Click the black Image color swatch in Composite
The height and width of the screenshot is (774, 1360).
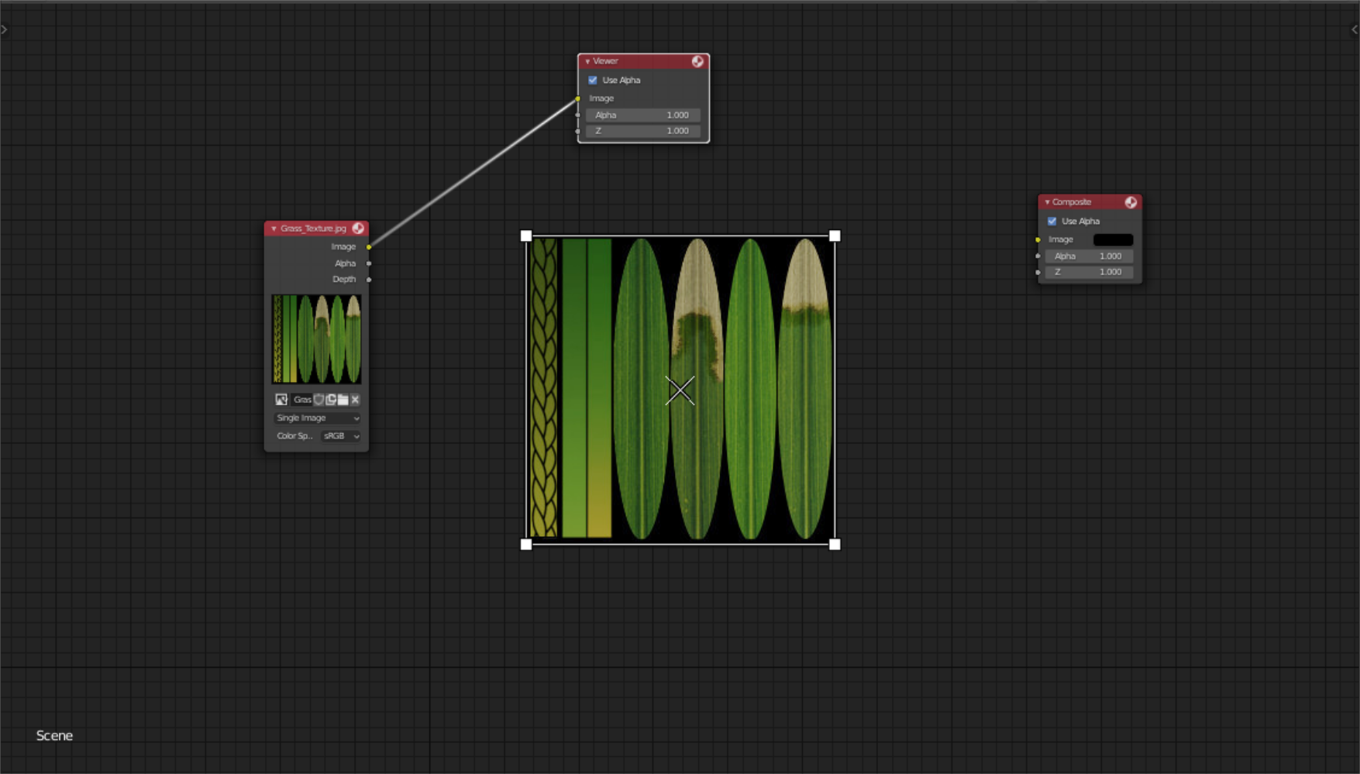click(1113, 240)
